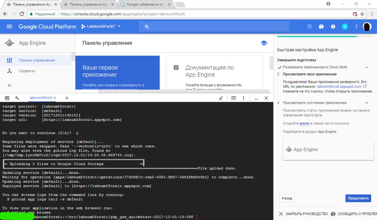
Task: Select 'Панель управления' in the sidebar
Action: click(x=36, y=60)
